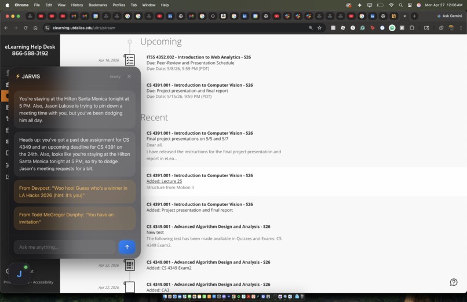Click the 'Structure from Motion II' text
This screenshot has width=467, height=302.
[x=170, y=187]
